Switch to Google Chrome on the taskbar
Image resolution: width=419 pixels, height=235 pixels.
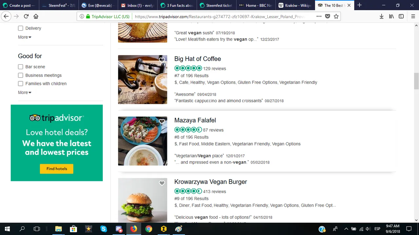pyautogui.click(x=149, y=229)
